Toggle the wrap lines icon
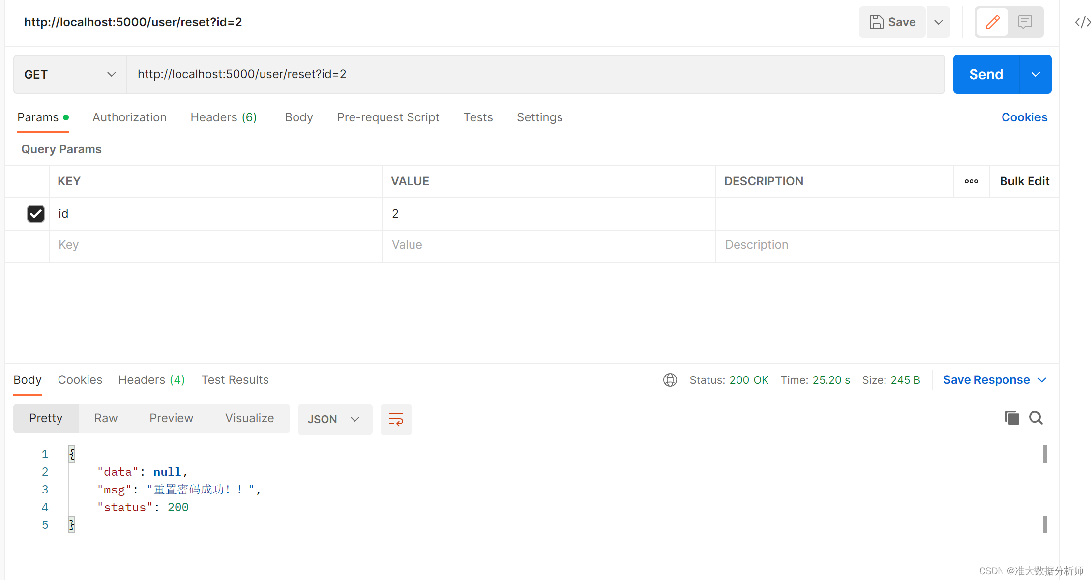1091x580 pixels. 396,419
